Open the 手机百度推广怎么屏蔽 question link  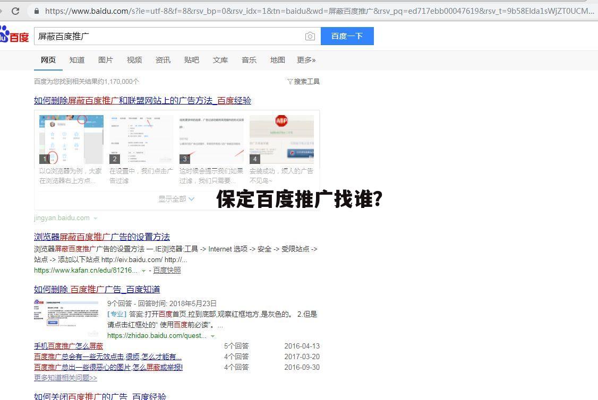point(68,346)
